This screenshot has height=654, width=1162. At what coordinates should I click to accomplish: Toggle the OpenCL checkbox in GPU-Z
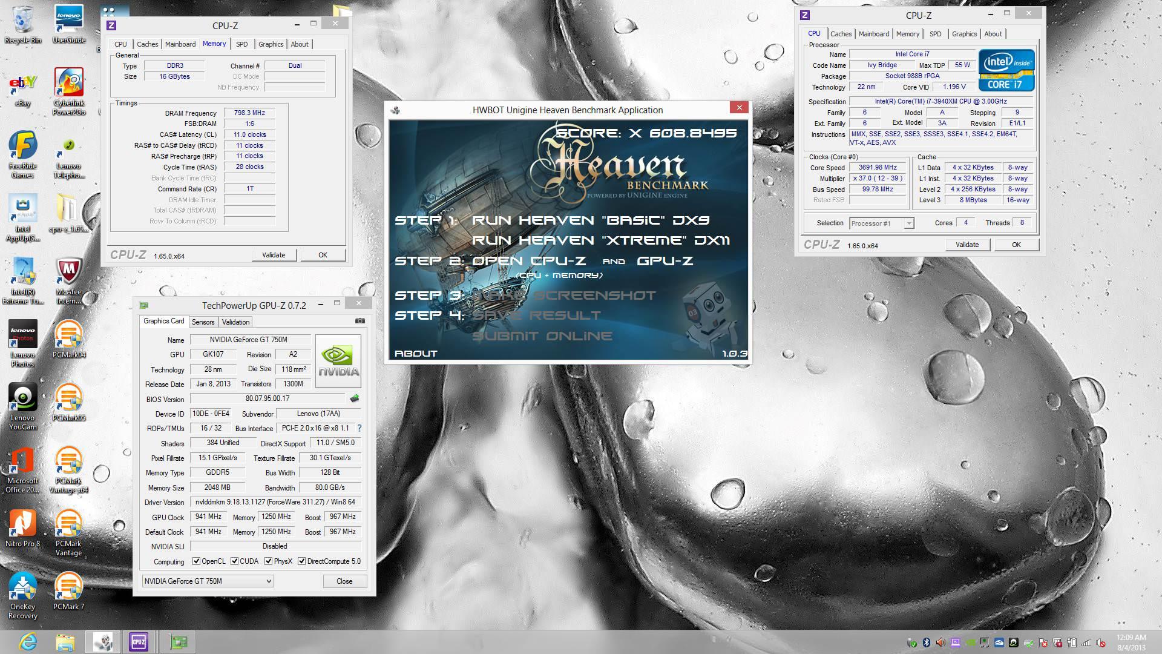(x=196, y=561)
